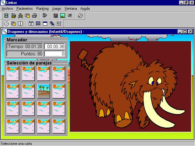Click the mammoth picture panel

[x=130, y=87]
